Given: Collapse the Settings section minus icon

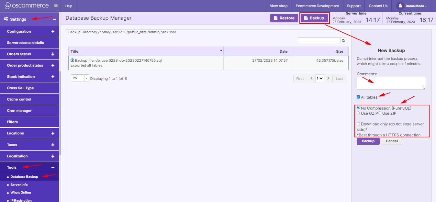Looking at the screenshot, I should pos(54,19).
